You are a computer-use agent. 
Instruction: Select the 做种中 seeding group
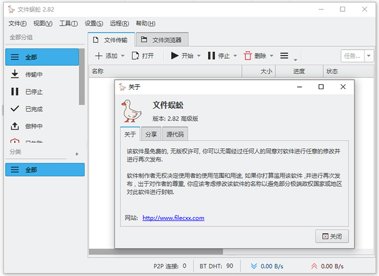coord(42,126)
